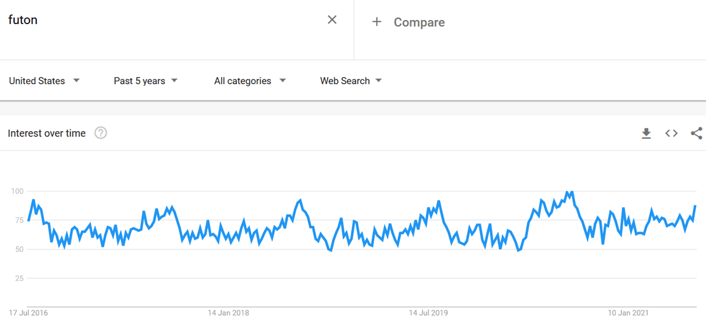Share the interest over time chart

click(x=697, y=133)
